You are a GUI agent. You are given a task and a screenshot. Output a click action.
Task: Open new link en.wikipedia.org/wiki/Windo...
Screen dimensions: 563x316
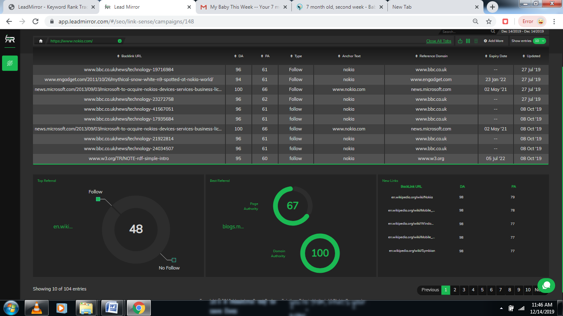[x=411, y=224]
